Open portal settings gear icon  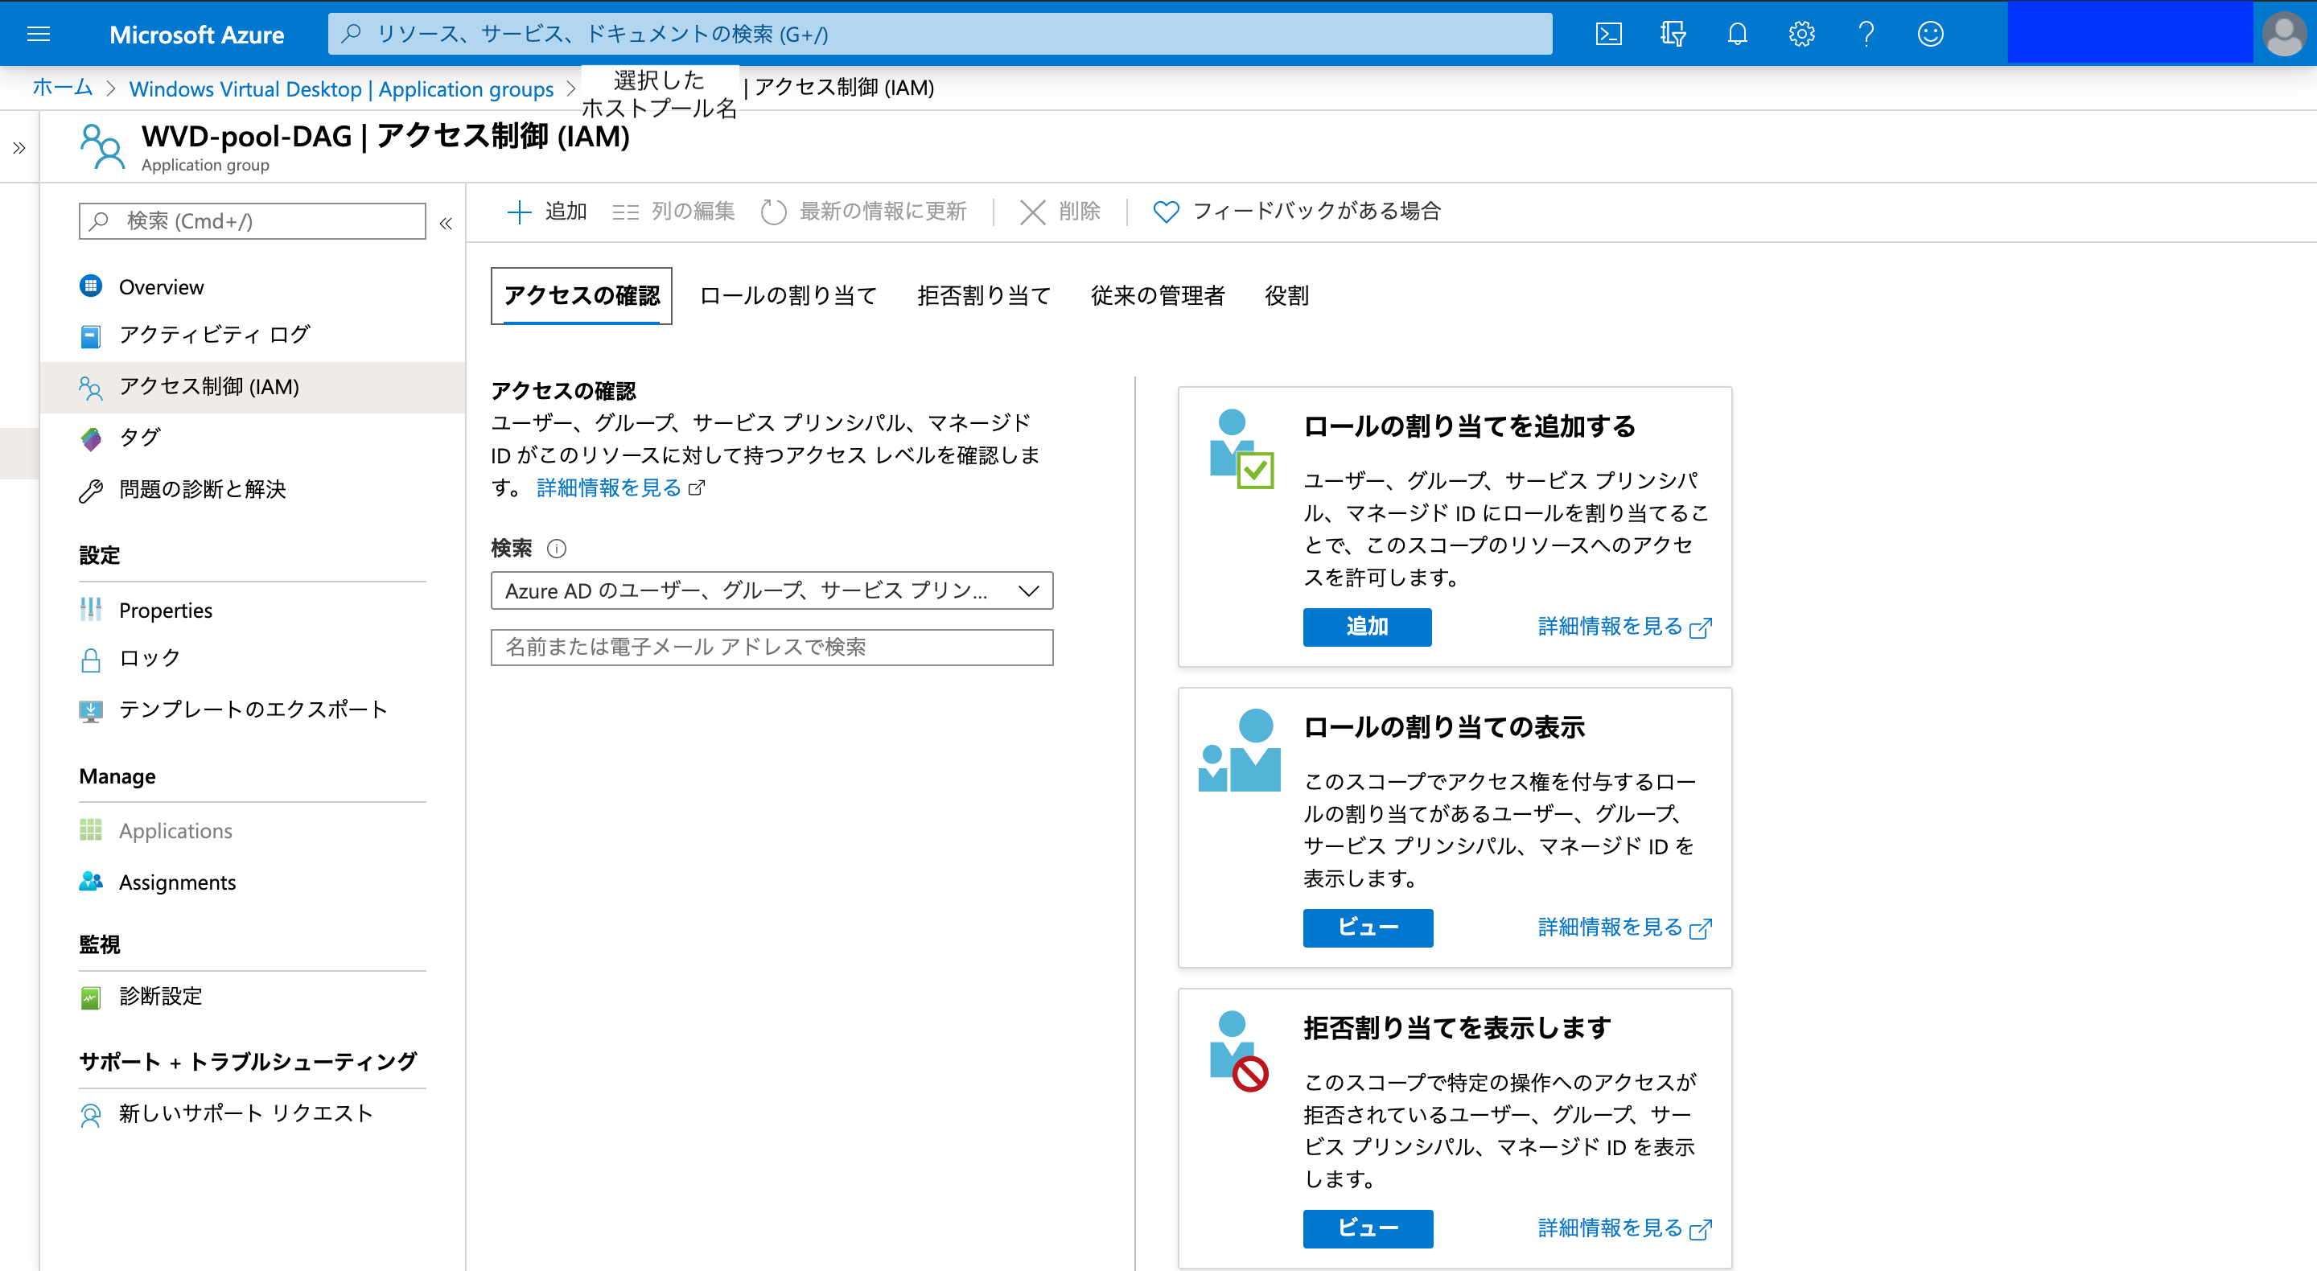(x=1801, y=34)
